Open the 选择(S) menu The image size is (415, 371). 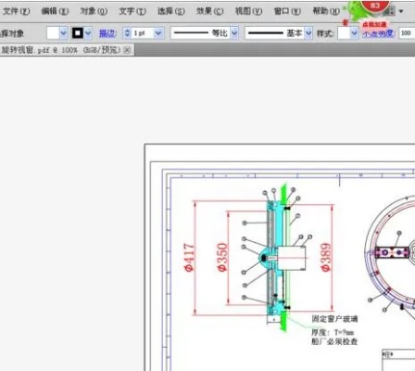click(171, 11)
